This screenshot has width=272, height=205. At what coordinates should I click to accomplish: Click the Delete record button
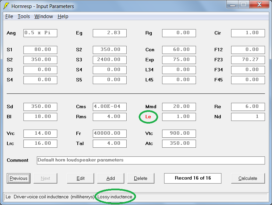coord(141,178)
